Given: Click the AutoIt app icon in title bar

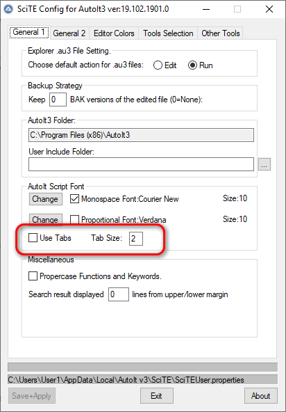Looking at the screenshot, I should 8,10.
